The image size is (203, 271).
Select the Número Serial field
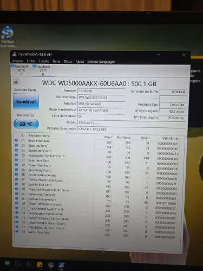[x=101, y=98]
